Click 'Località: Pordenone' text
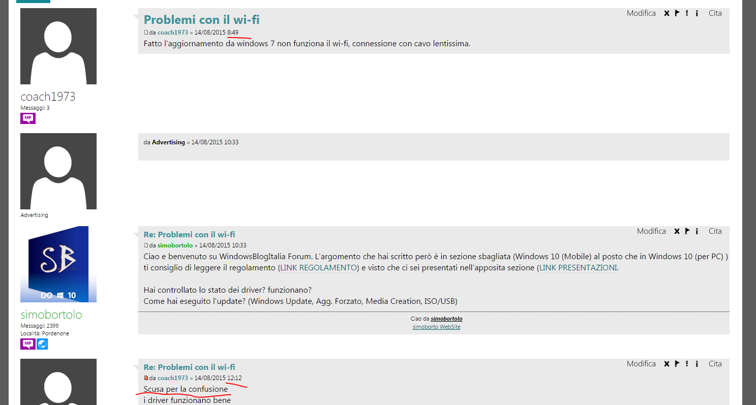Viewport: 756px width, 405px height. tap(45, 334)
